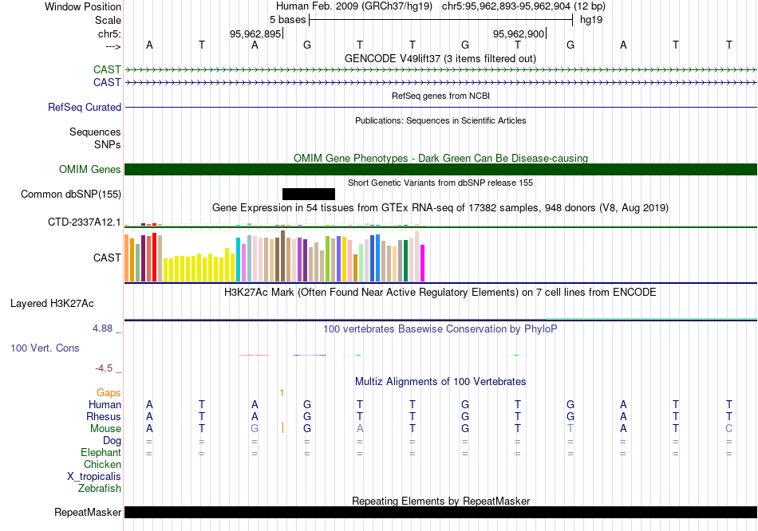Click the green CAST gene track label
Viewport: 758px width, 531px height.
(x=107, y=69)
